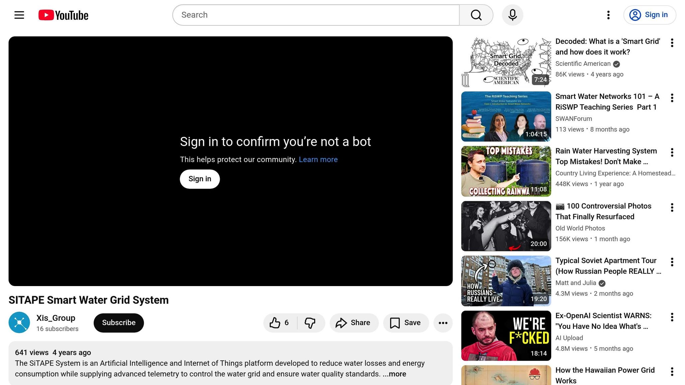Follow the Learn more link
Viewport: 685px width, 385px height.
pyautogui.click(x=318, y=160)
